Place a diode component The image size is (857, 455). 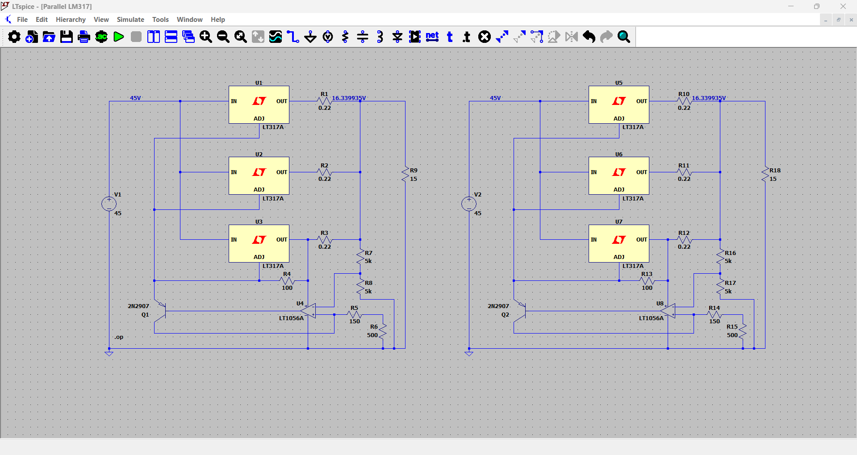coord(397,37)
